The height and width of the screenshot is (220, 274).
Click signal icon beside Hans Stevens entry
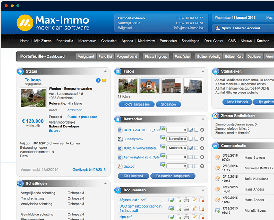[x=218, y=157]
